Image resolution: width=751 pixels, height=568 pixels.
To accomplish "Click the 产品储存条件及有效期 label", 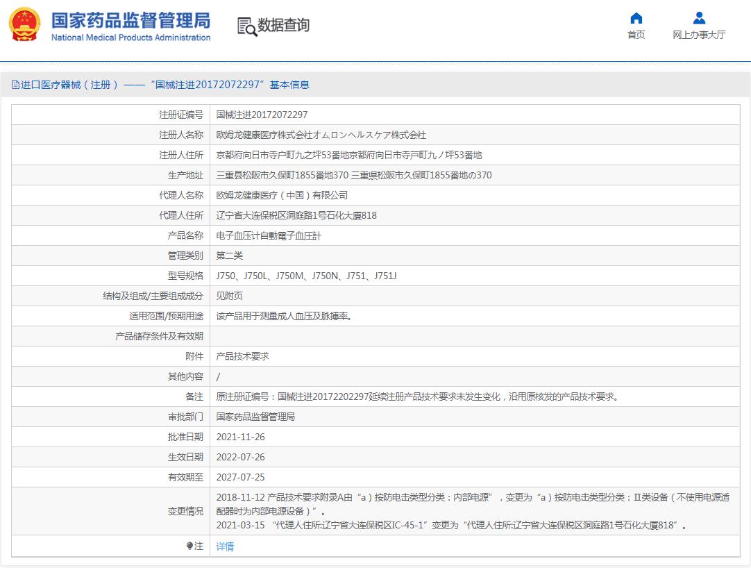I will tap(159, 336).
